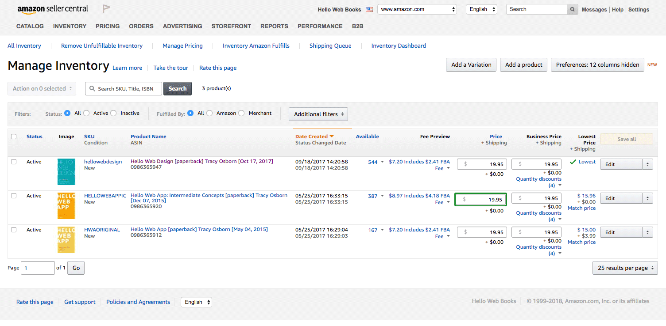Open the www.amazon.com marketplace dropdown
This screenshot has height=326, width=666.
[x=417, y=9]
